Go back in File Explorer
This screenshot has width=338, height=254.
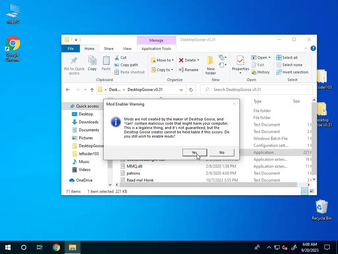68,90
